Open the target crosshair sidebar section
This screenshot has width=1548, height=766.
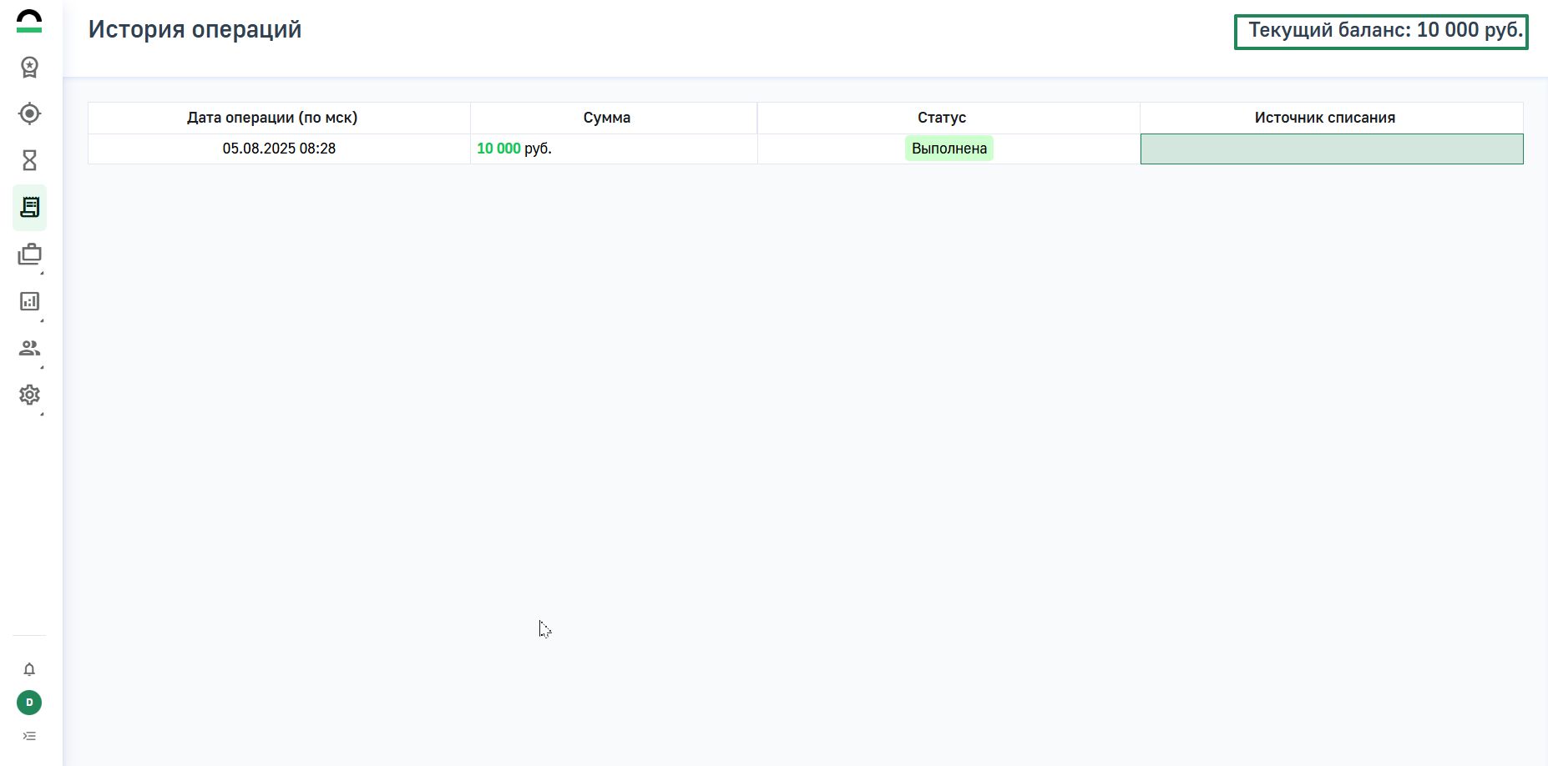coord(29,113)
